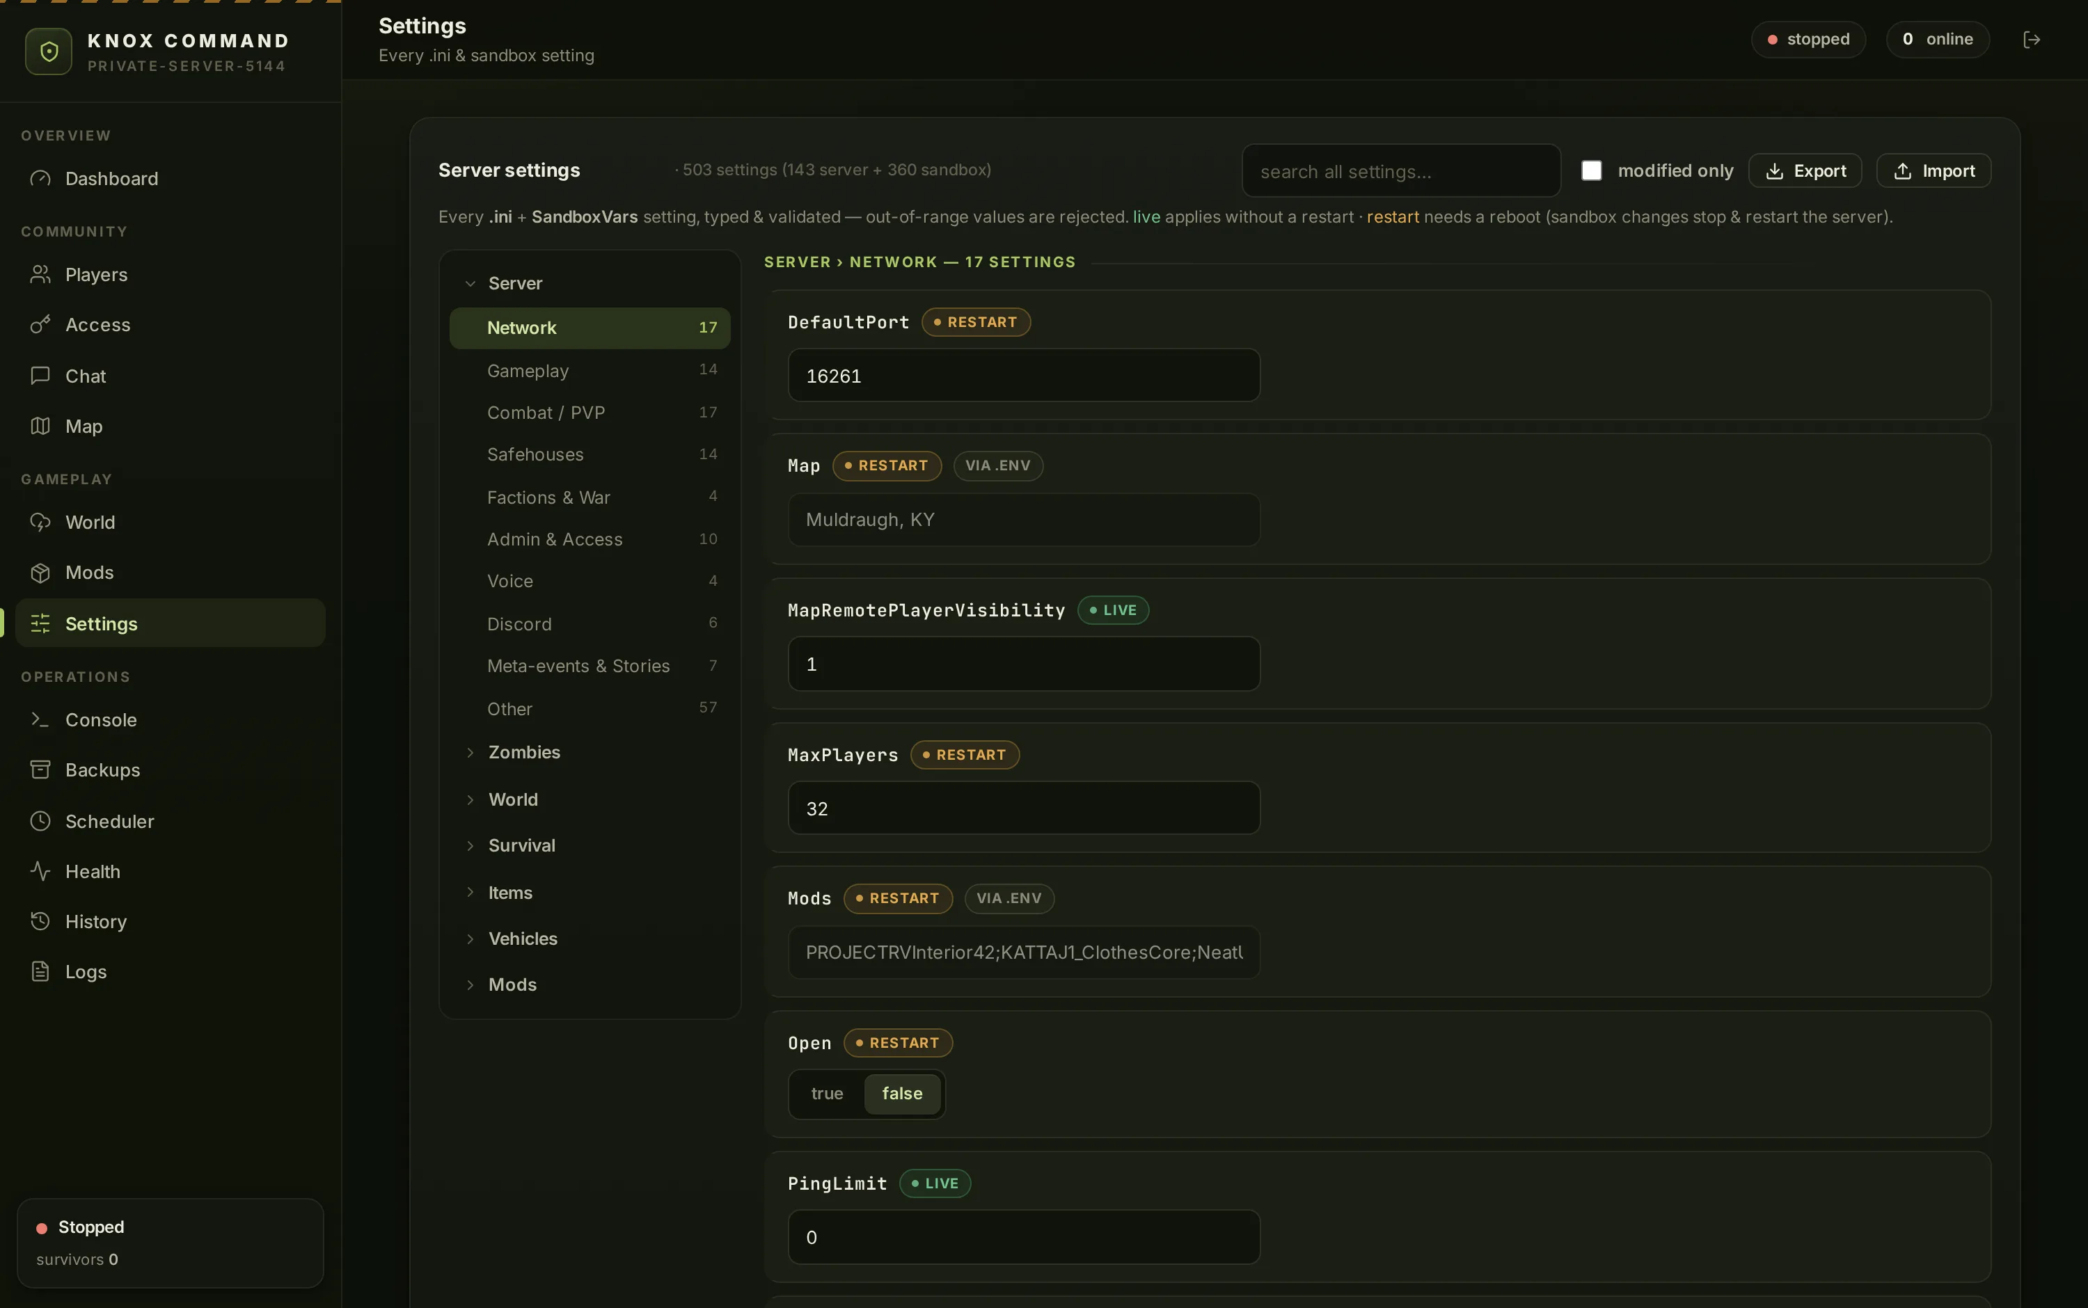Click the Players people icon
The height and width of the screenshot is (1308, 2088).
point(40,274)
